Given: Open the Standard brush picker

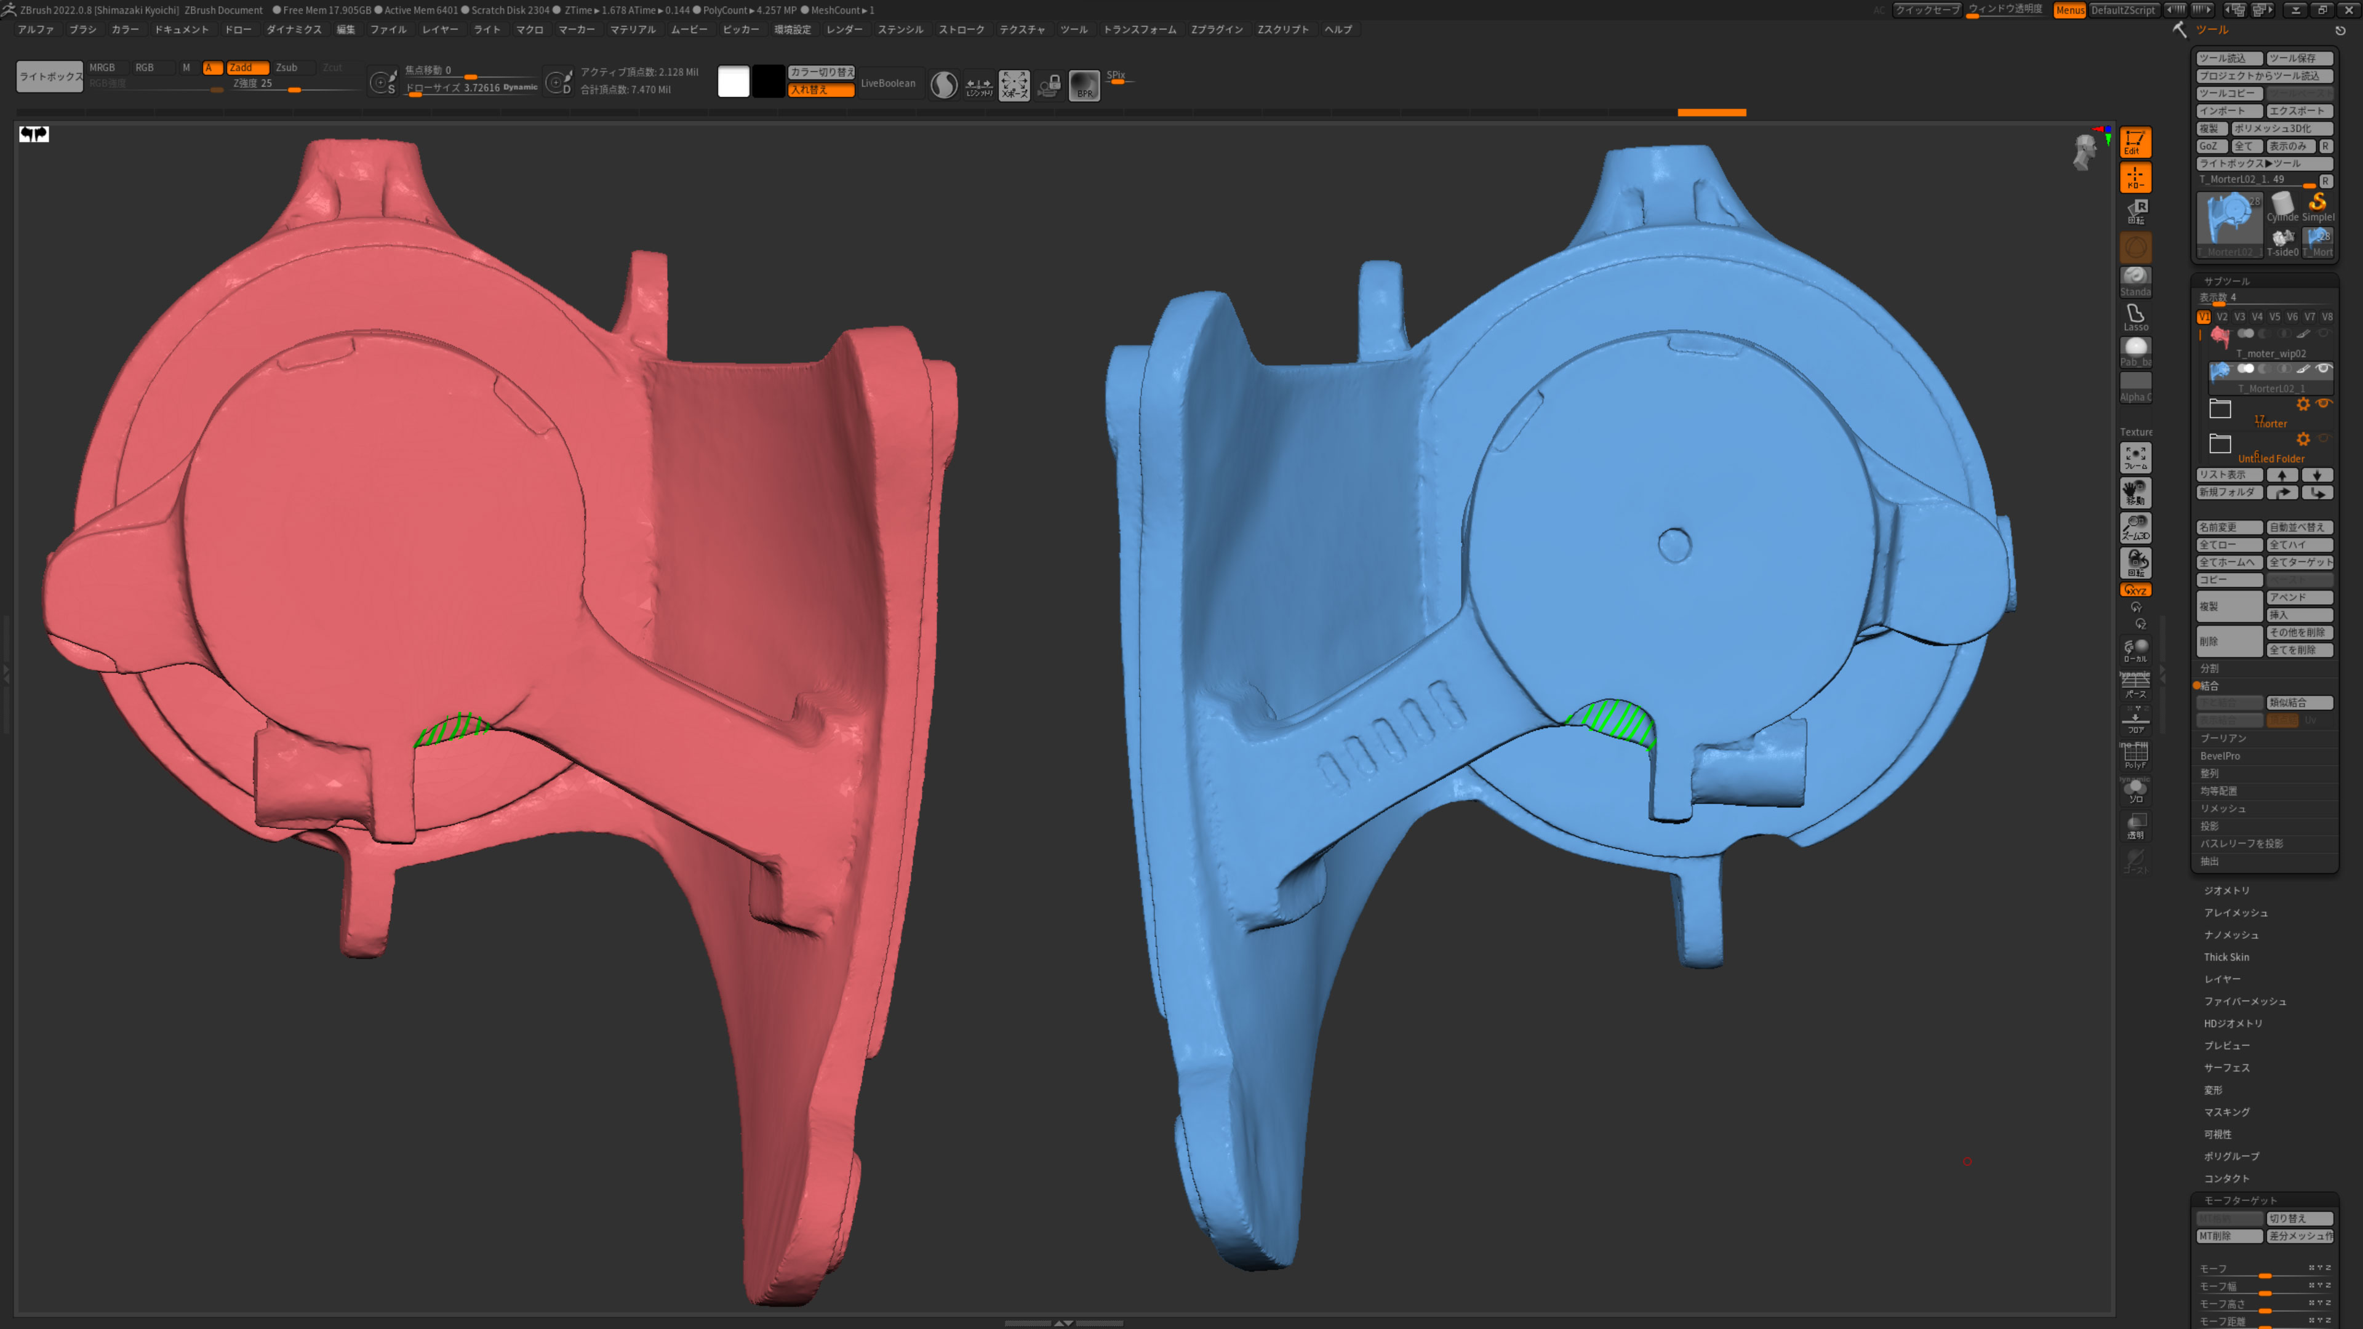Looking at the screenshot, I should tap(2135, 282).
